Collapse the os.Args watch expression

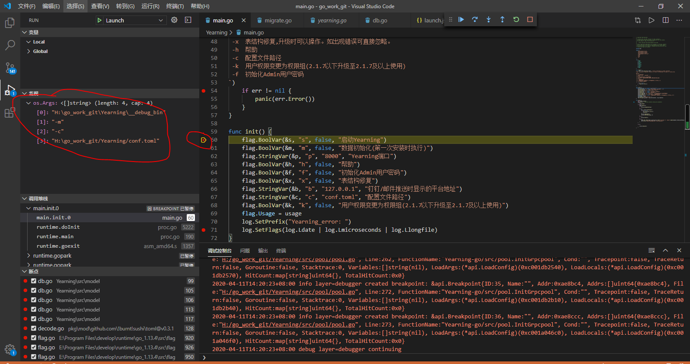28,103
